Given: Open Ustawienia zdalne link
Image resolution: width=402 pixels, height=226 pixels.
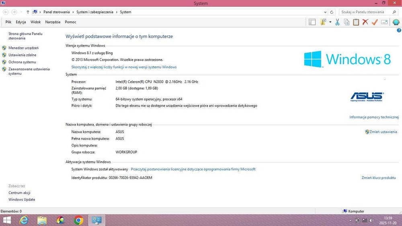Looking at the screenshot, I should pos(22,55).
